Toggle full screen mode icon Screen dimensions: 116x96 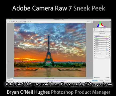pos(92,22)
